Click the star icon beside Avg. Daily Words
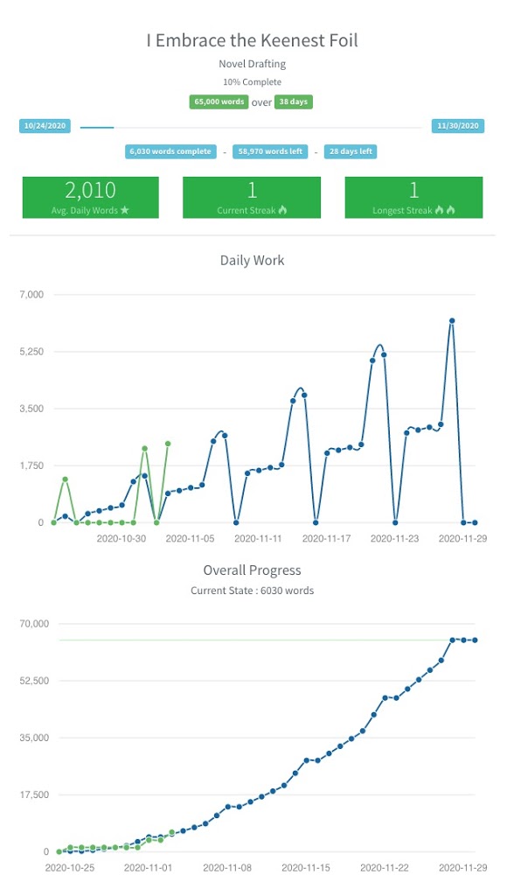This screenshot has width=507, height=896. click(124, 210)
